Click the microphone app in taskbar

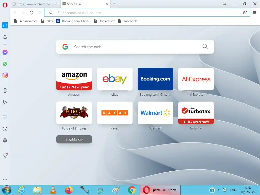pyautogui.click(x=84, y=190)
